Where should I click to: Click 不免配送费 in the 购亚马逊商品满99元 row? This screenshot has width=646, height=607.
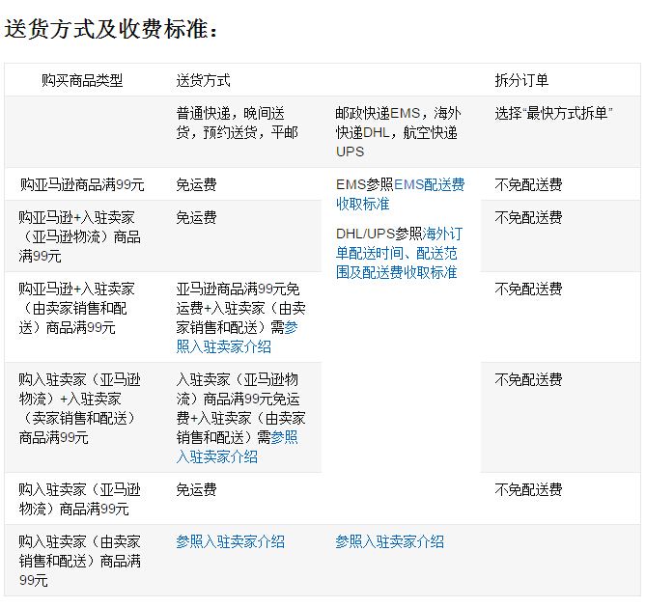(528, 184)
